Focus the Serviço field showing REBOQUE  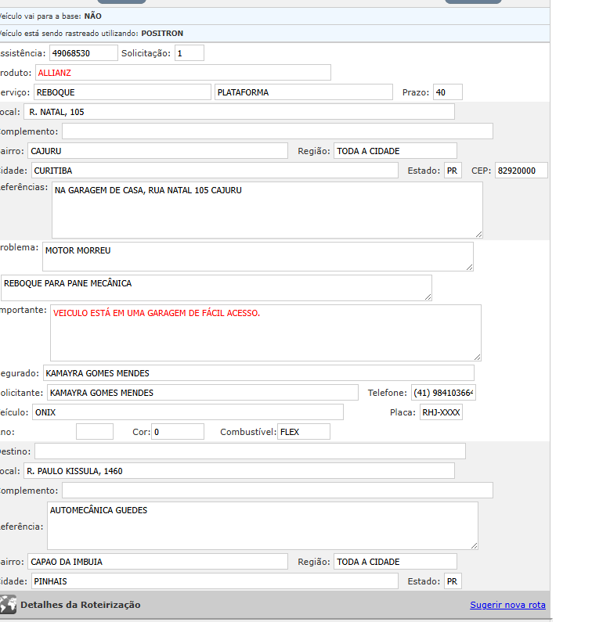[122, 92]
